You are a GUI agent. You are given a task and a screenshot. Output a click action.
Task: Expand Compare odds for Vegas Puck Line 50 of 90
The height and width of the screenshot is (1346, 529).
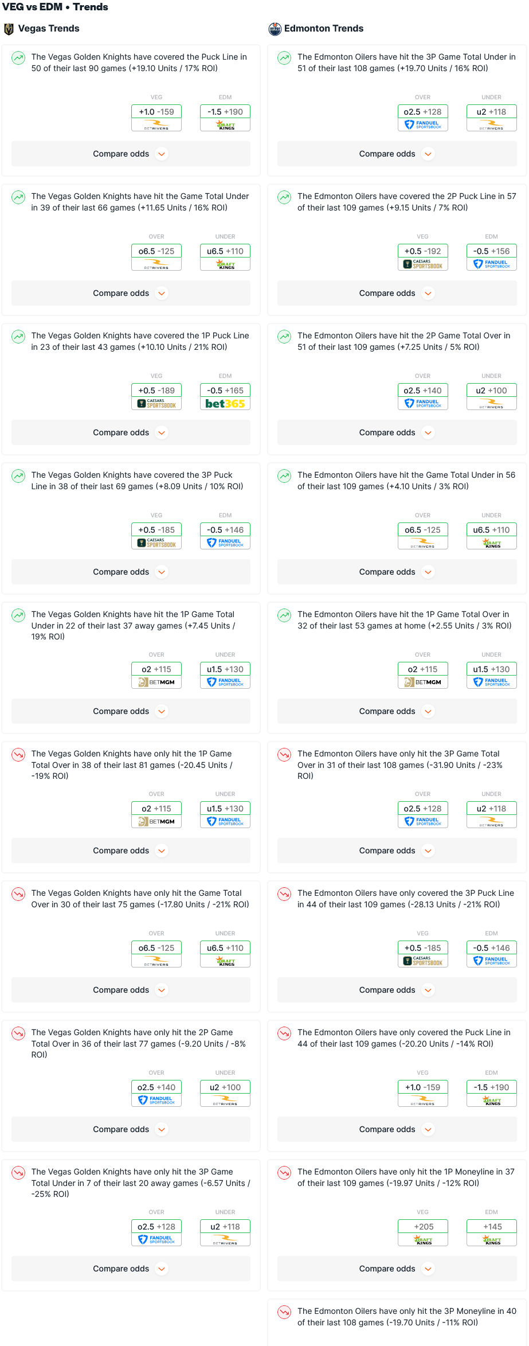pyautogui.click(x=131, y=154)
